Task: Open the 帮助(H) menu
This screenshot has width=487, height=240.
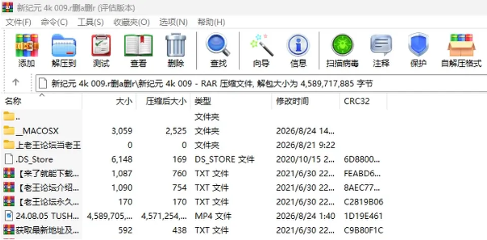Action: pos(211,22)
